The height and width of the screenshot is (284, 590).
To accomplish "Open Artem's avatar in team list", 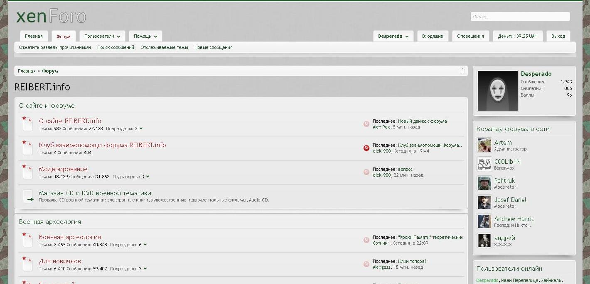I will [x=484, y=145].
